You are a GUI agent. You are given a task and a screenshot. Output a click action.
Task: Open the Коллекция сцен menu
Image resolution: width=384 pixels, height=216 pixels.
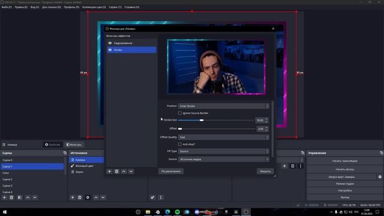click(x=94, y=7)
